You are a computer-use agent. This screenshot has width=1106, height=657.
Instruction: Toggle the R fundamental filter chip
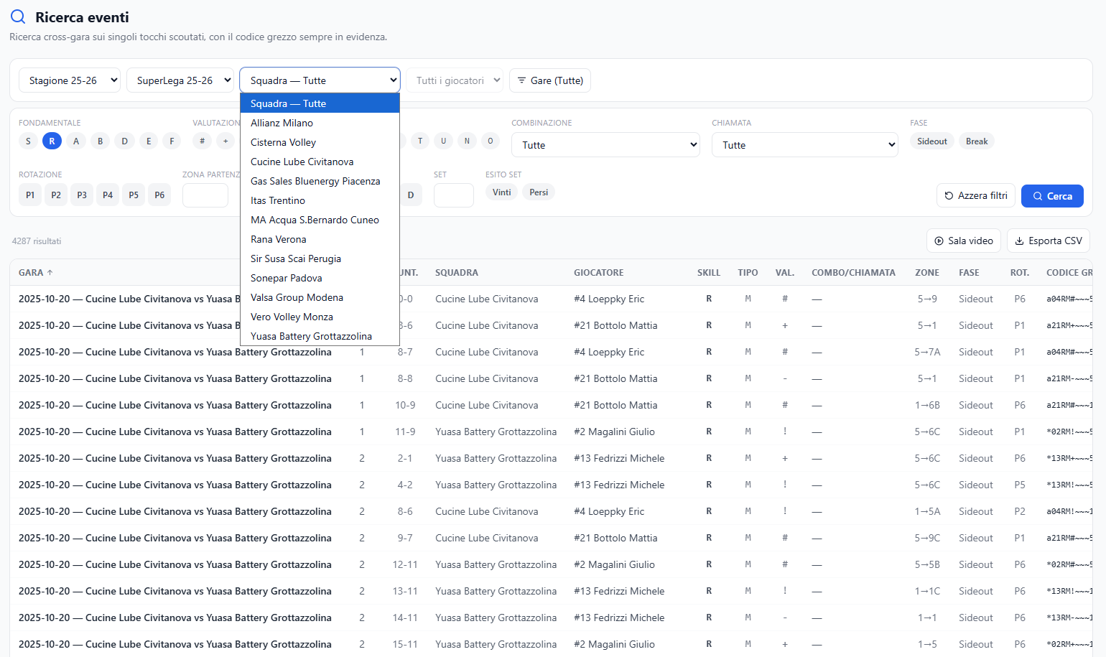click(x=52, y=141)
